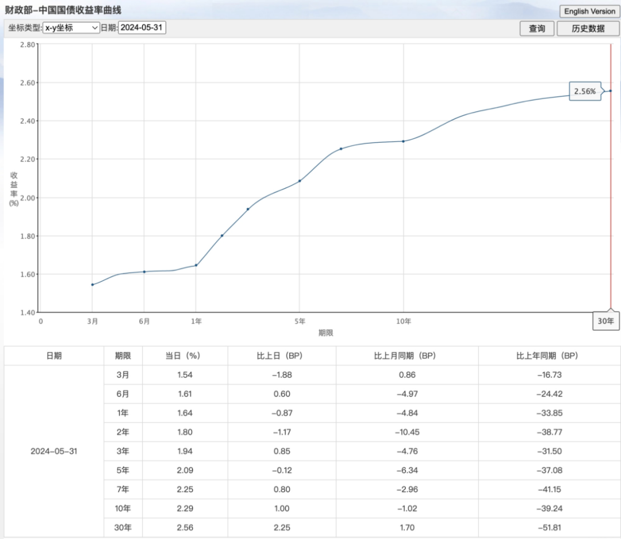Viewport: 621px width, 539px height.
Task: Click the 期限 table column header
Action: coord(123,356)
